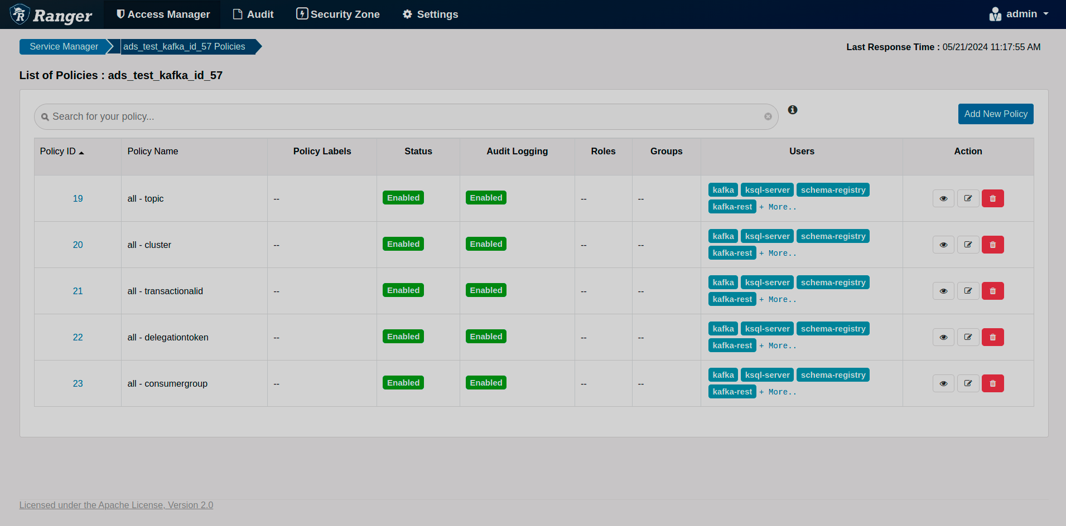Click kafka tag in all - consumergroup row
Image resolution: width=1066 pixels, height=526 pixels.
(723, 375)
